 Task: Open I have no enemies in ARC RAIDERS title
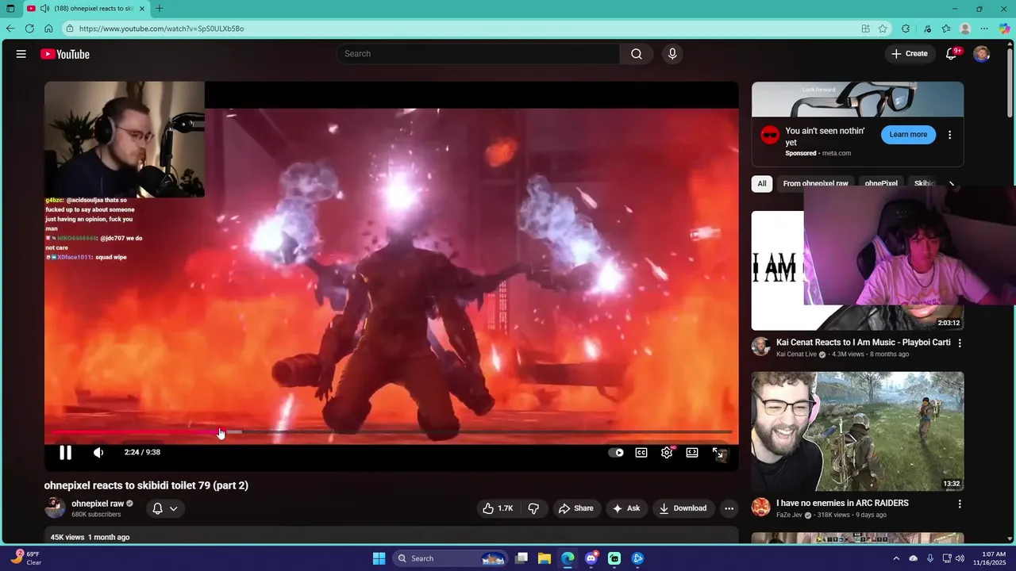click(x=842, y=503)
